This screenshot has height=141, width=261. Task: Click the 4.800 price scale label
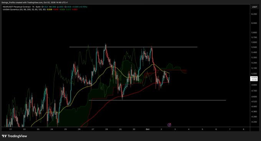[x=254, y=85]
